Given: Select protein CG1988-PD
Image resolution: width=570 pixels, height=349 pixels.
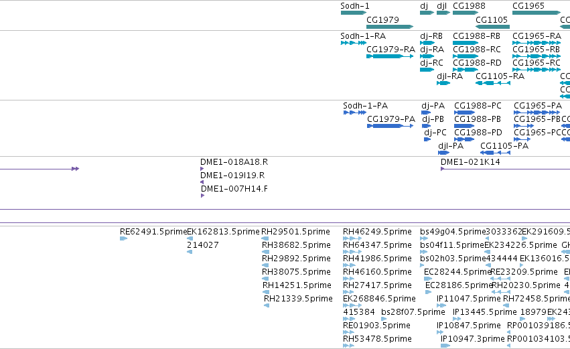Looking at the screenshot, I should tap(464, 139).
